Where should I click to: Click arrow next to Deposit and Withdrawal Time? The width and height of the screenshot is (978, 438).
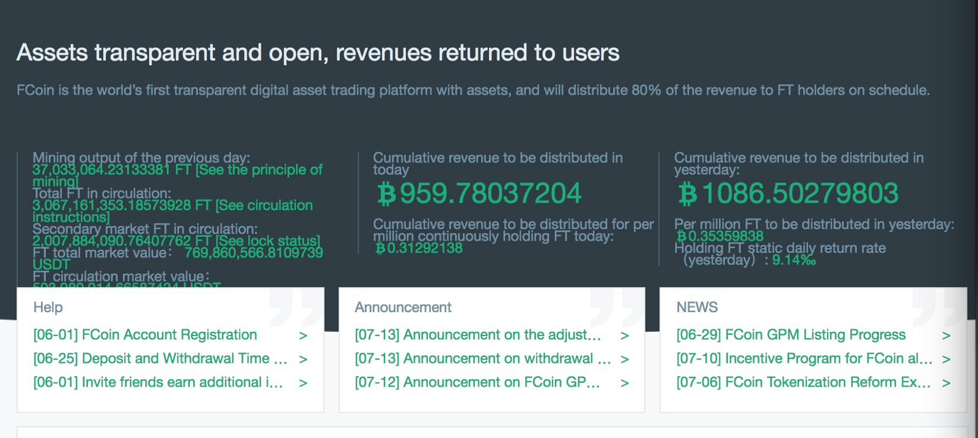(x=303, y=359)
